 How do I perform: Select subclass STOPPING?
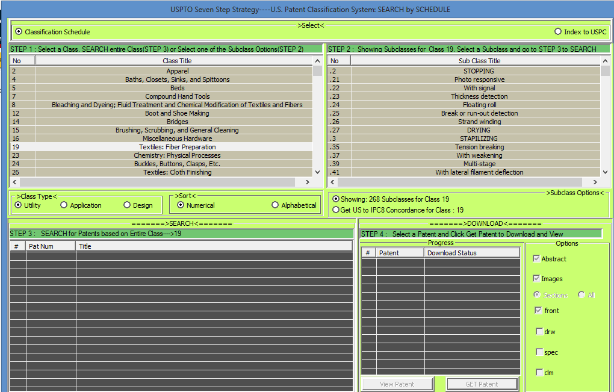point(464,71)
